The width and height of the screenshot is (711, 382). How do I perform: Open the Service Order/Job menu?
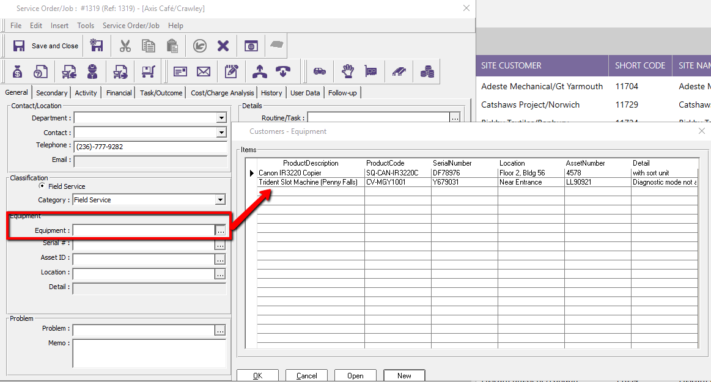pos(131,26)
